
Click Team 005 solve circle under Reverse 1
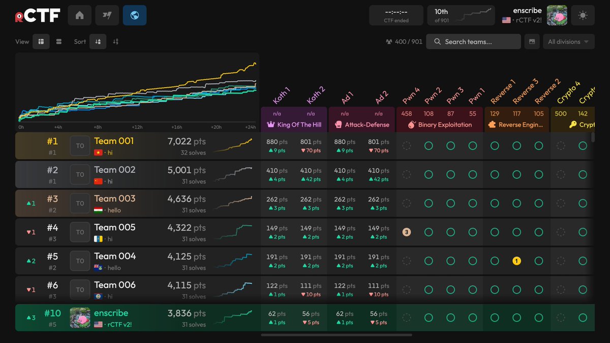[495, 232]
